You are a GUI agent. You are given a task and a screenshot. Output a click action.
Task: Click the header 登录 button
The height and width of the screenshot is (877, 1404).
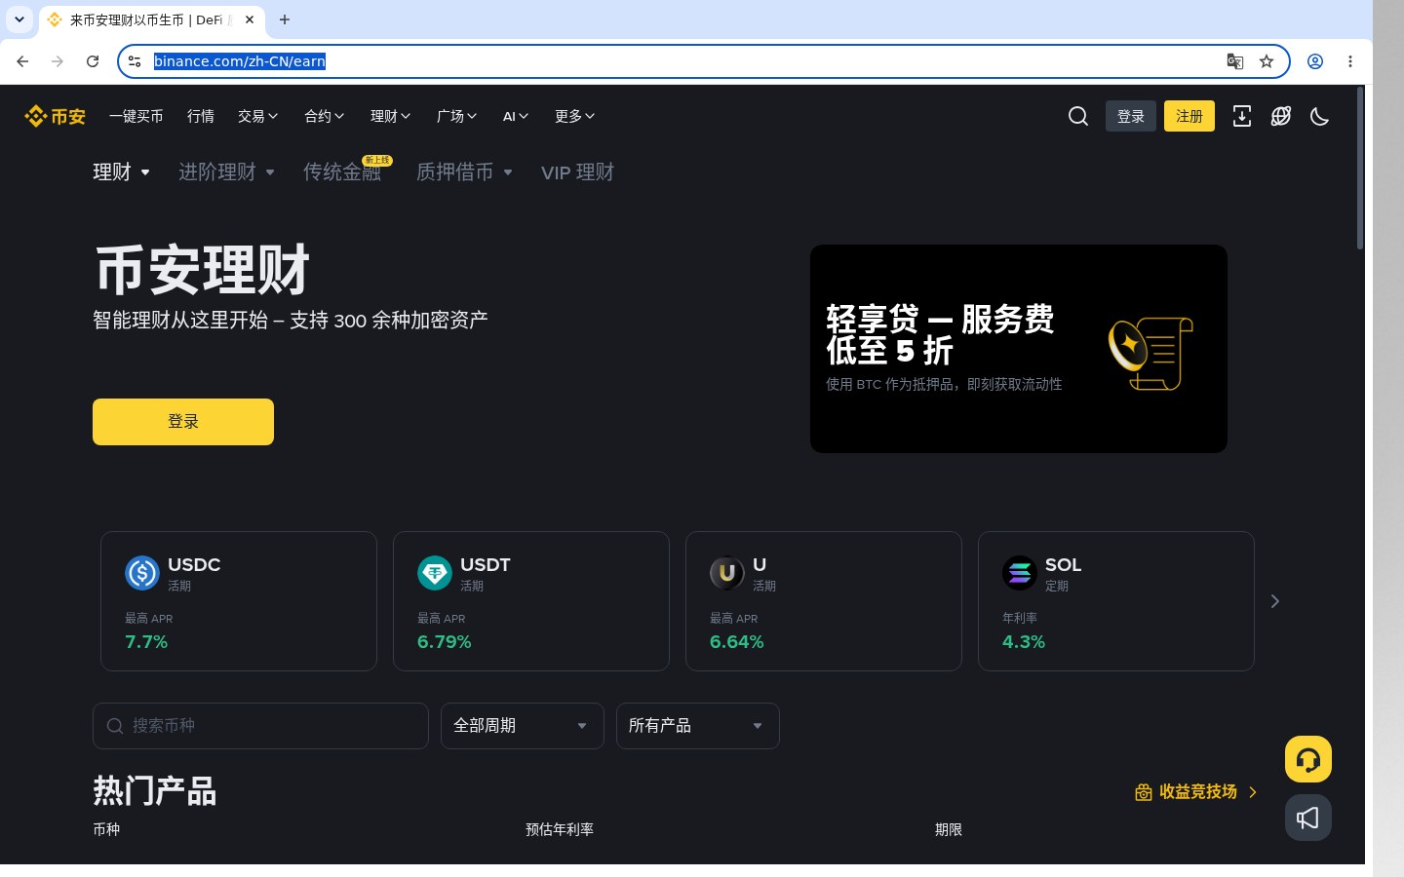[1131, 116]
